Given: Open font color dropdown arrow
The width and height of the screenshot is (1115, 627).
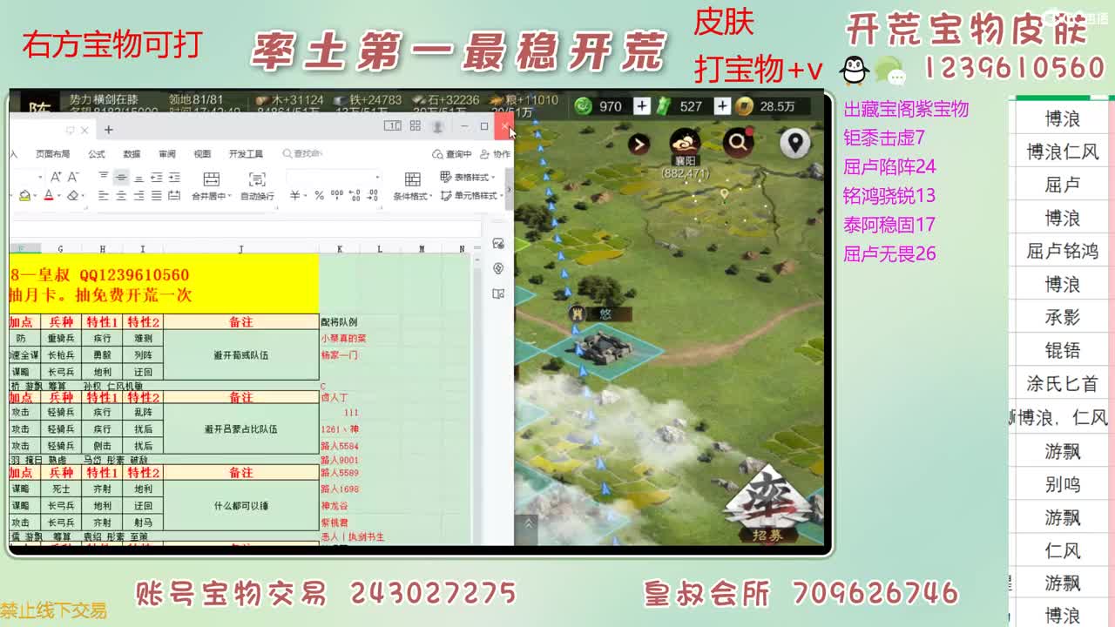Looking at the screenshot, I should 59,197.
